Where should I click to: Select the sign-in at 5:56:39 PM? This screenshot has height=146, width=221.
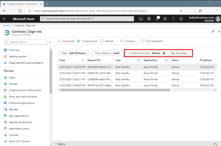coord(137,67)
